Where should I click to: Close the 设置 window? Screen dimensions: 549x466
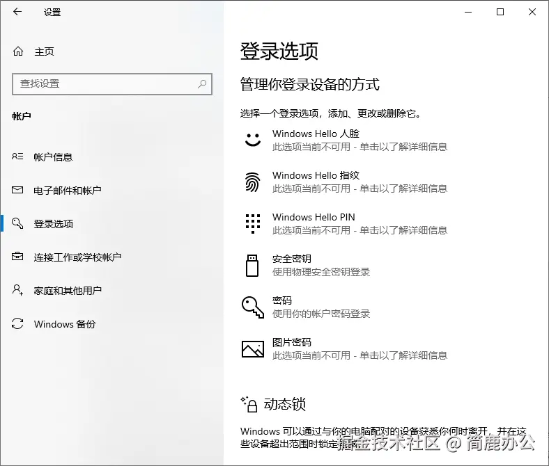532,12
